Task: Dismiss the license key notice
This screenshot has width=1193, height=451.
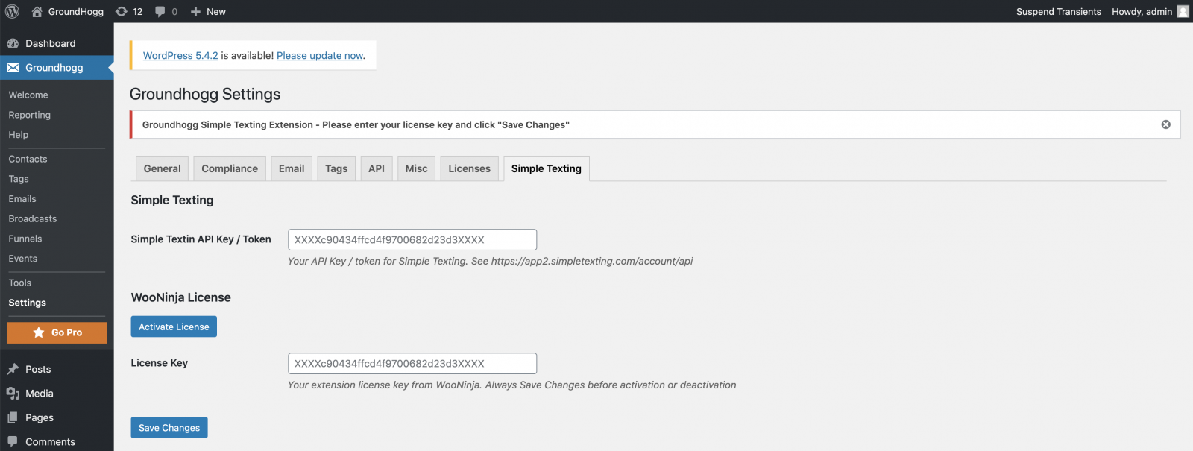Action: pyautogui.click(x=1165, y=124)
